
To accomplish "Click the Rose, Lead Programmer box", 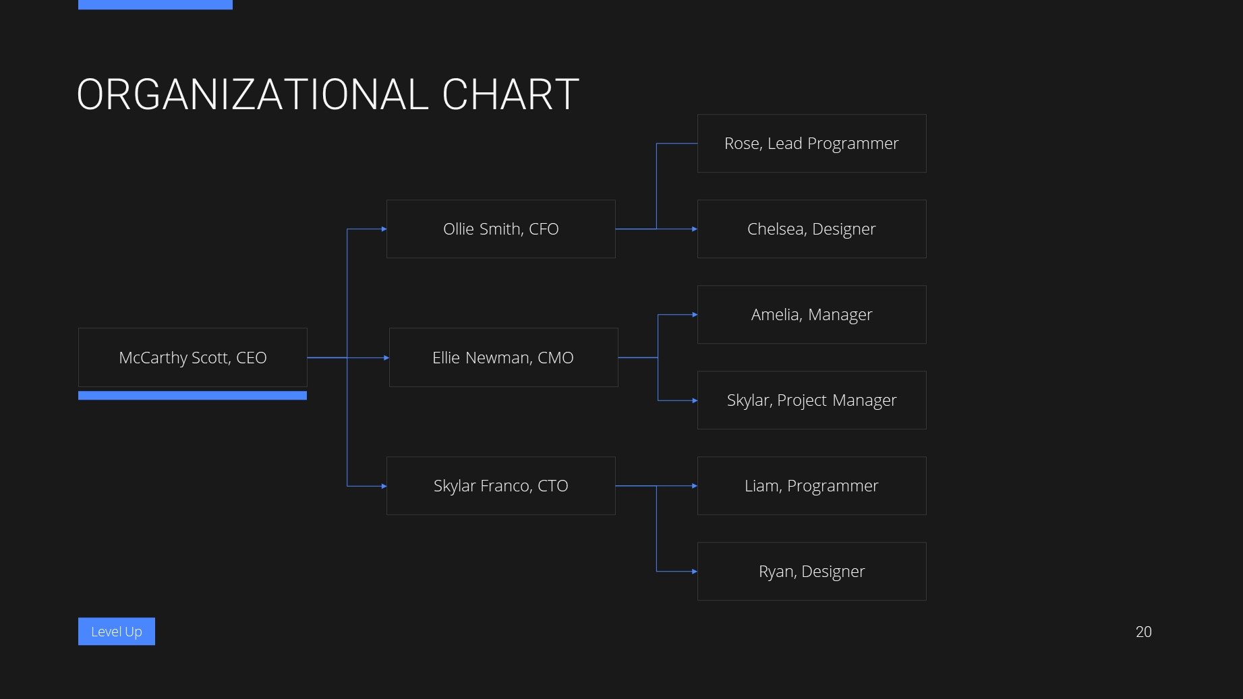I will point(812,144).
